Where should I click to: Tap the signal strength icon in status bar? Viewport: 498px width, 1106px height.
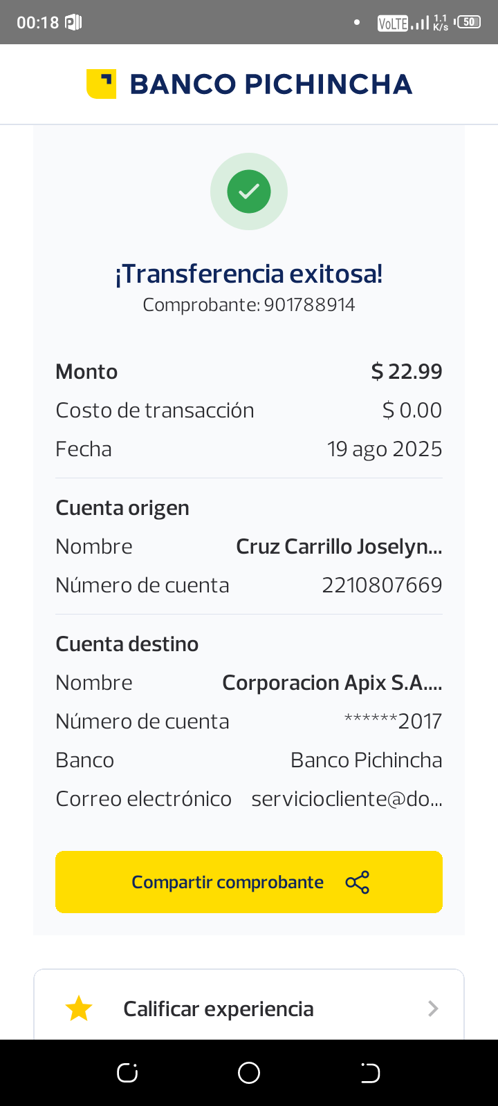coord(420,23)
